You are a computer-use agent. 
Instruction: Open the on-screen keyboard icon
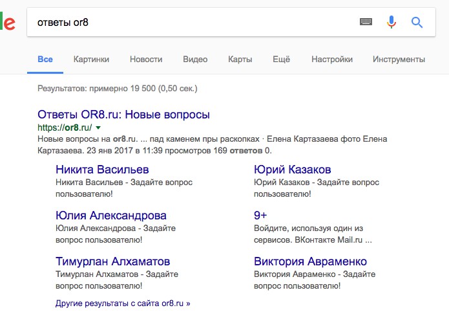coord(366,22)
